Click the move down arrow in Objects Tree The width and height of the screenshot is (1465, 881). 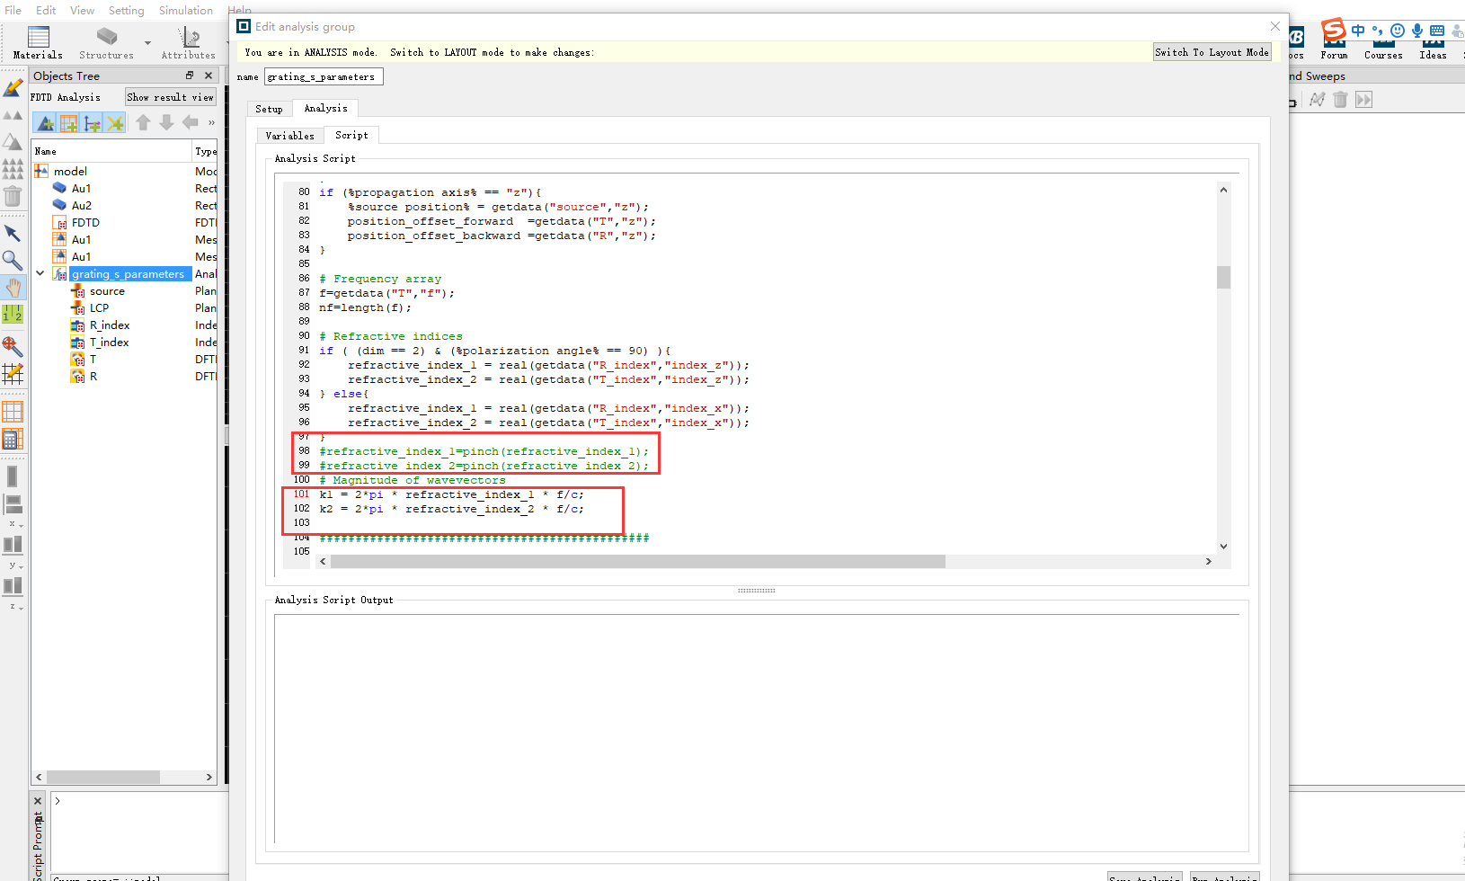(x=166, y=122)
